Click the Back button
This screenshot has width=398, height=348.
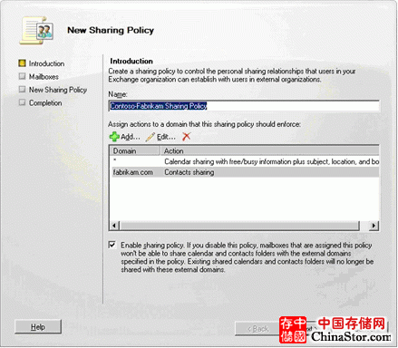click(257, 328)
